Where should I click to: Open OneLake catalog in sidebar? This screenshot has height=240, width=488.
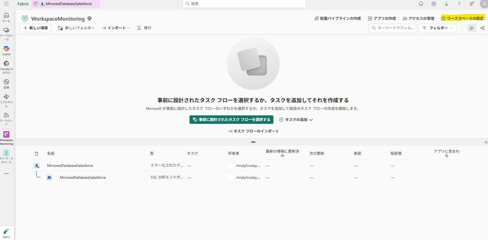click(6, 67)
